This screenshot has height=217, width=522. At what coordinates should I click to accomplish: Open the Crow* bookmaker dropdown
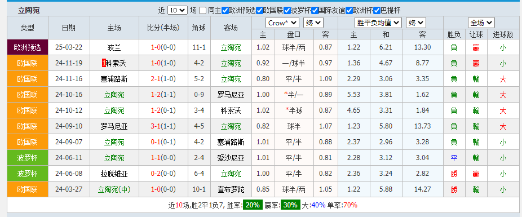click(x=282, y=23)
